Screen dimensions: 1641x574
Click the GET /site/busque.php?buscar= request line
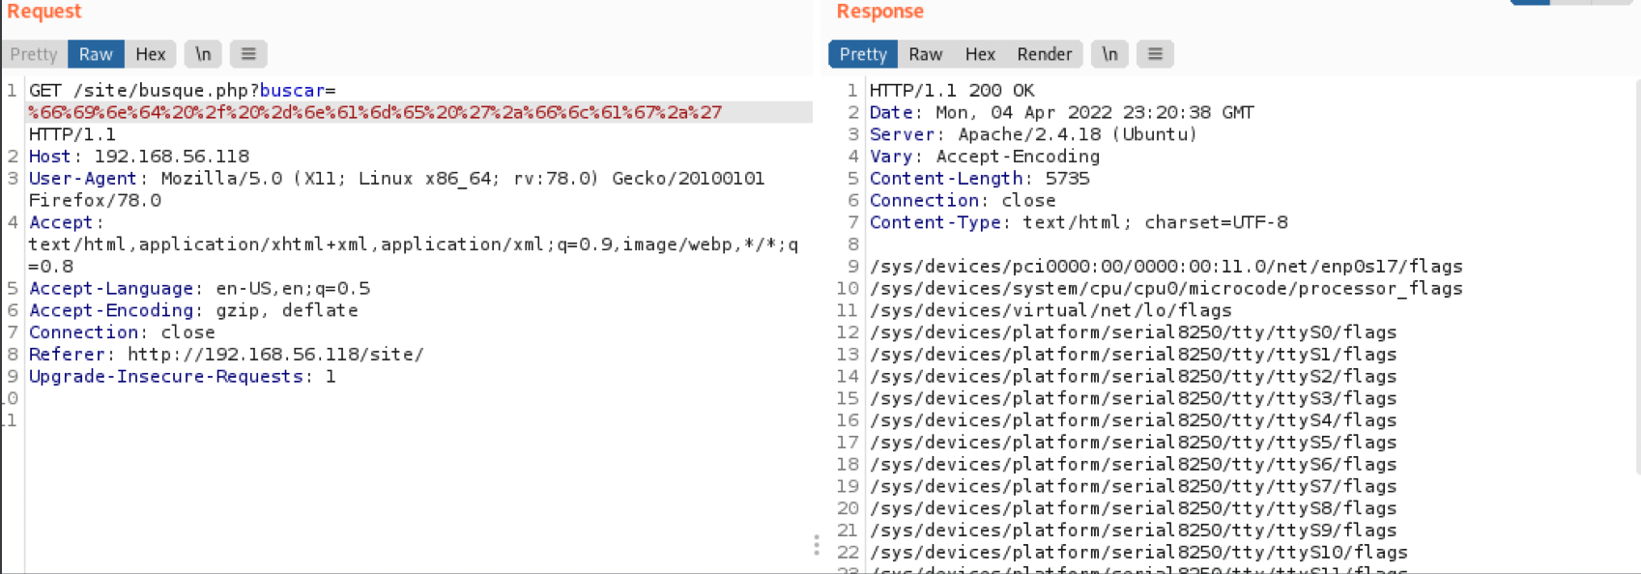[x=183, y=91]
